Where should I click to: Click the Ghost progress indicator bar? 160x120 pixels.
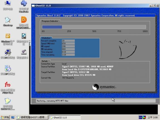click(94, 27)
